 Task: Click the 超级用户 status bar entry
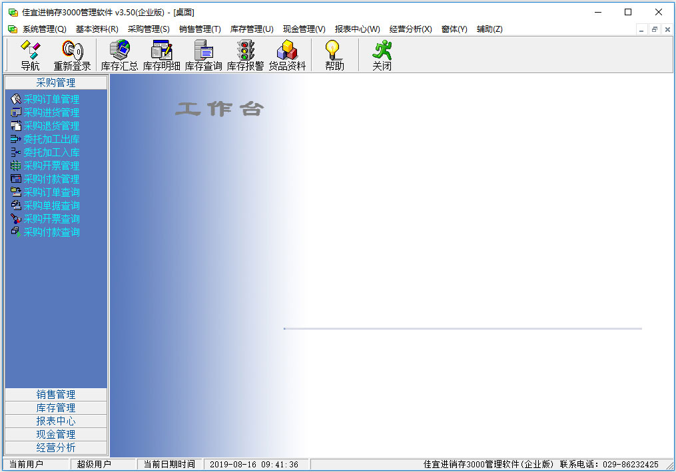[94, 464]
